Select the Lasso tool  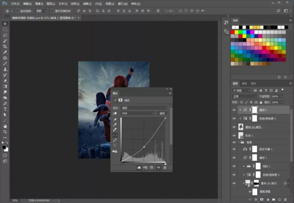click(x=5, y=36)
